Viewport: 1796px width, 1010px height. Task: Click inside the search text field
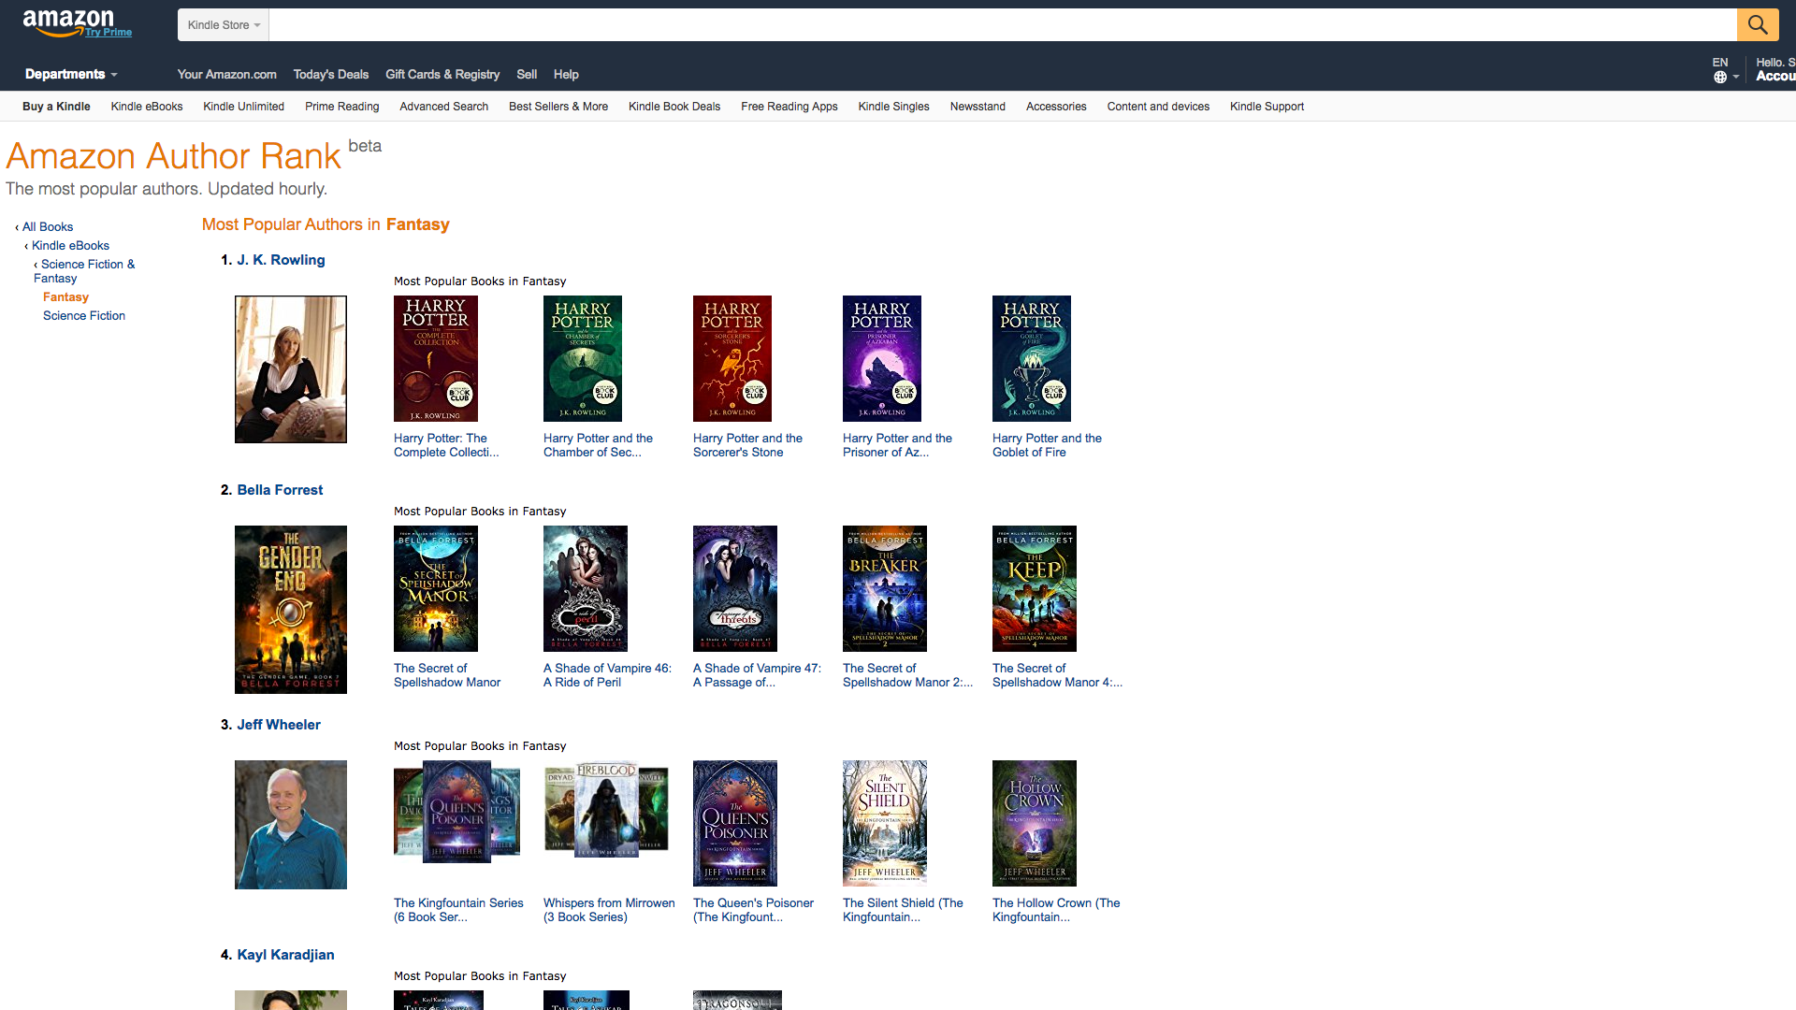pos(1001,25)
